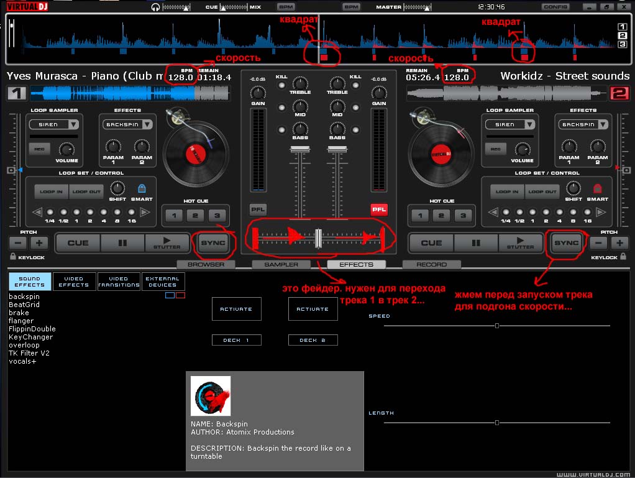Viewport: 635px width, 478px height.
Task: Click the deck 1 SYNC button
Action: click(x=212, y=242)
